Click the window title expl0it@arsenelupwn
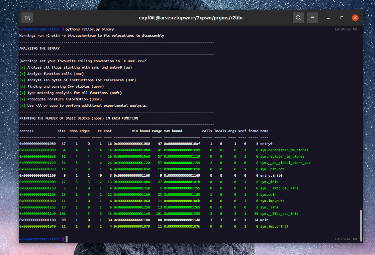Image resolution: width=375 pixels, height=255 pixels. coord(191,18)
